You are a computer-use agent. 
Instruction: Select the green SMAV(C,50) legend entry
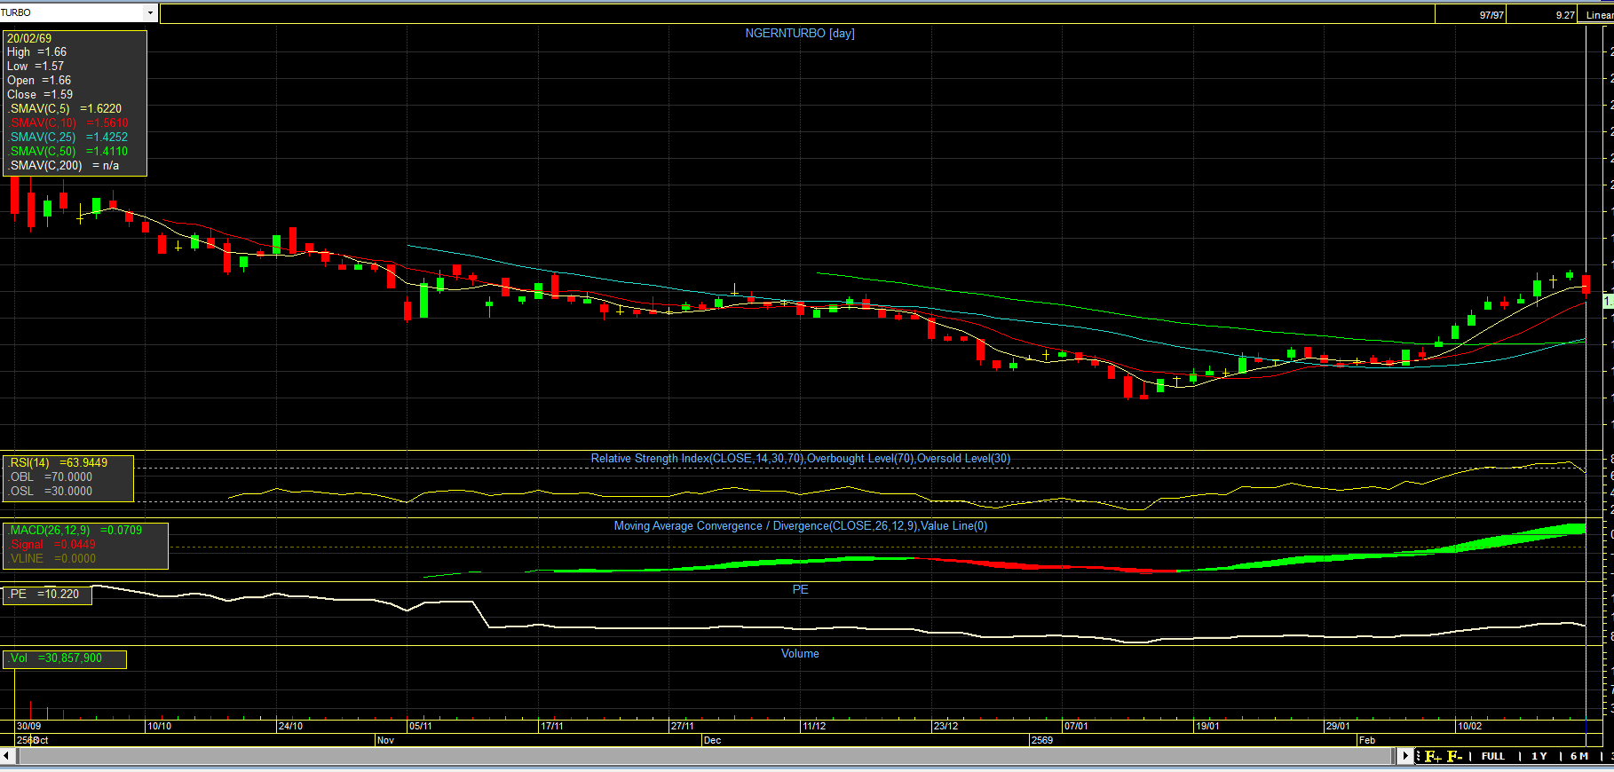pyautogui.click(x=68, y=152)
